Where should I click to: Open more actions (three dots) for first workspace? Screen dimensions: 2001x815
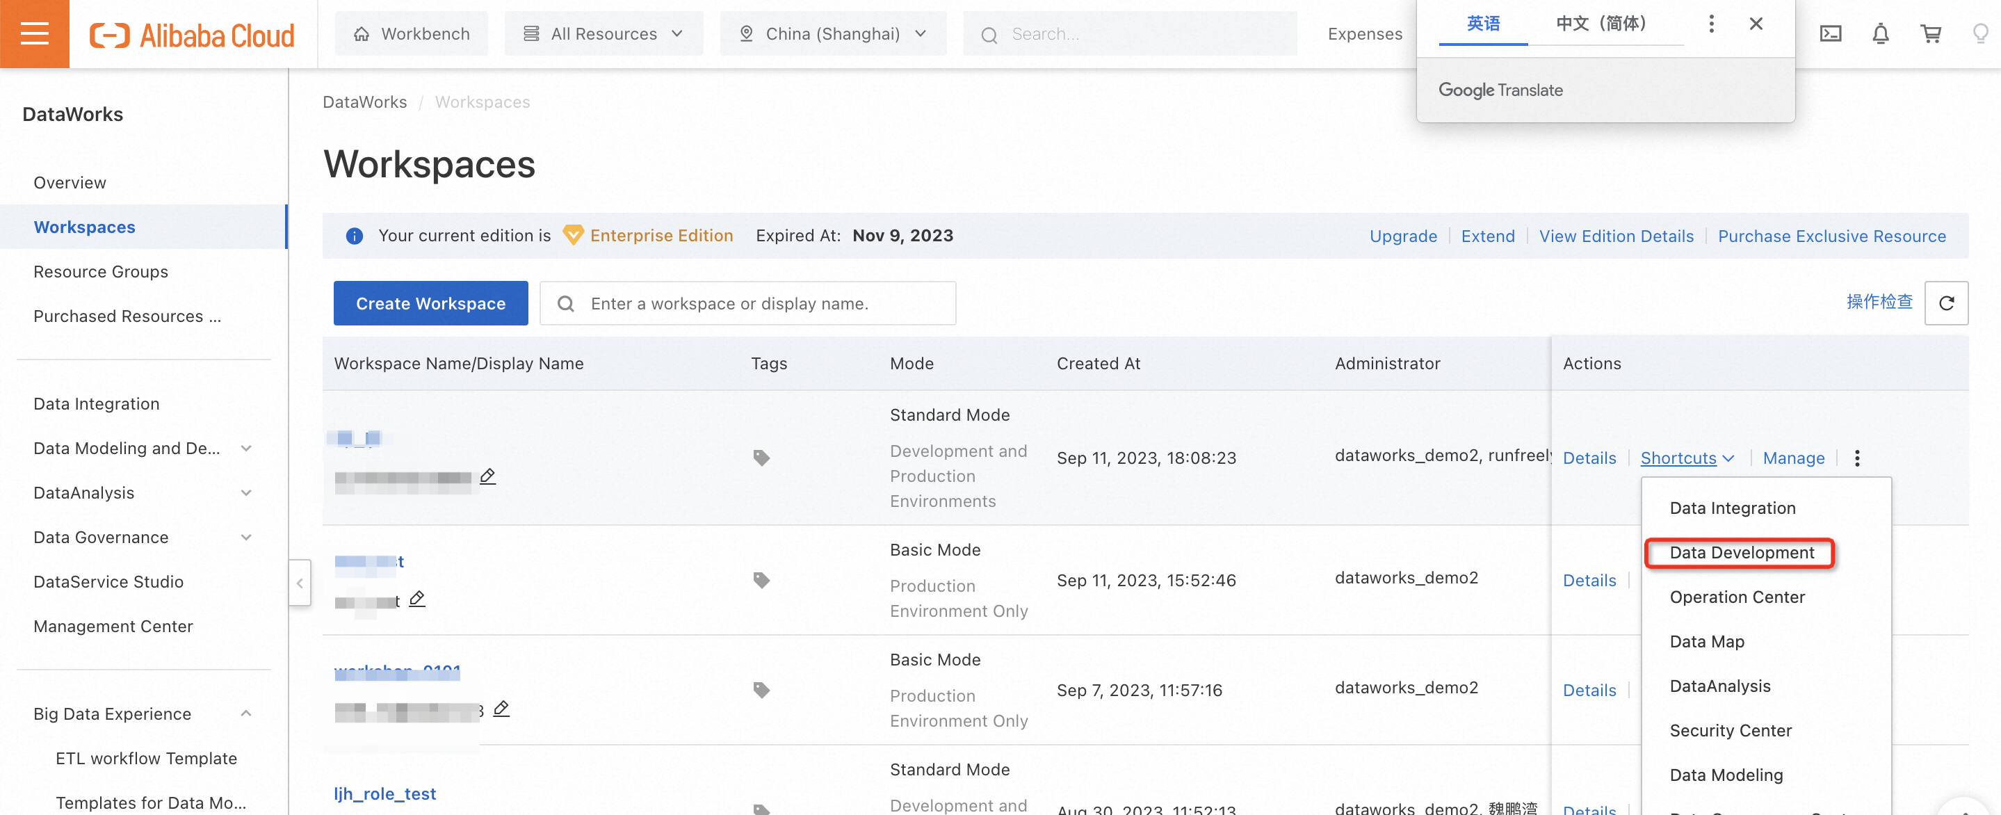click(1857, 458)
